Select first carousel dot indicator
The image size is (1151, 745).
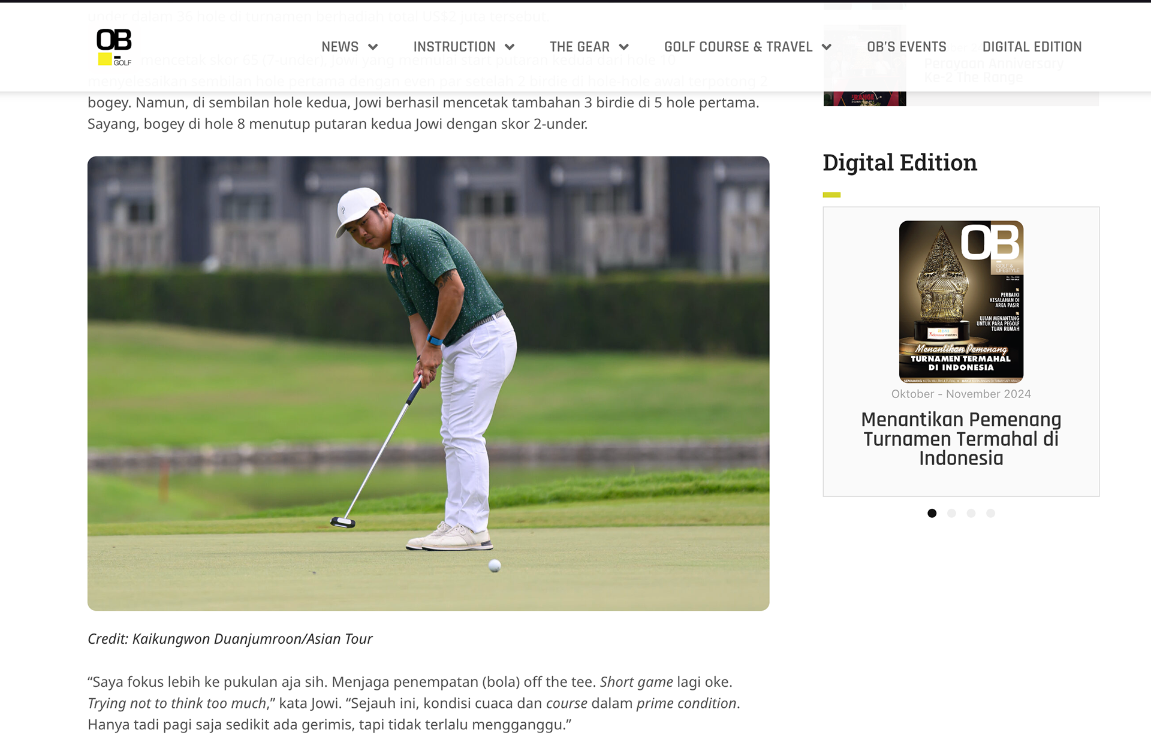pos(932,513)
